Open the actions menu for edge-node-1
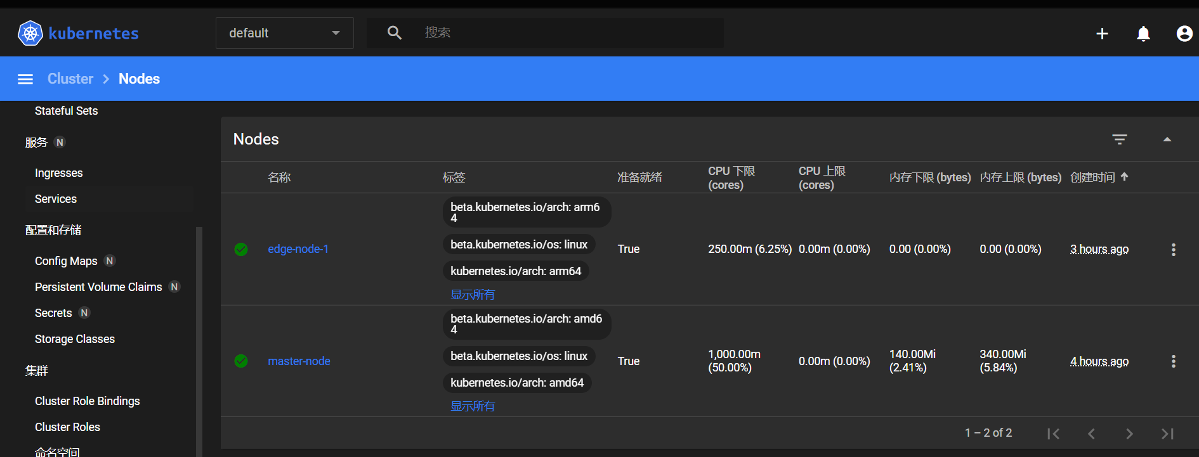This screenshot has height=457, width=1199. point(1174,250)
